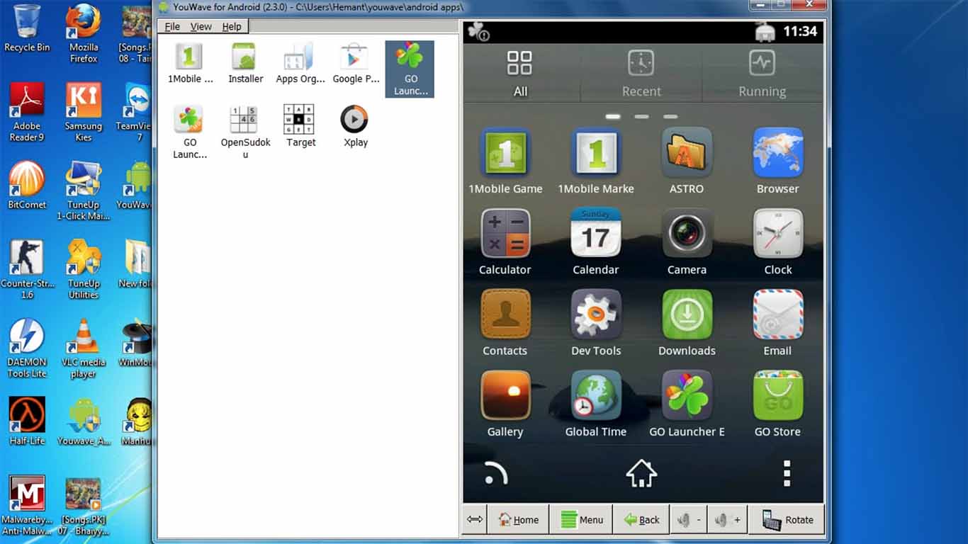Open Recycle Bin on the desktop
This screenshot has height=544, width=968.
click(27, 28)
